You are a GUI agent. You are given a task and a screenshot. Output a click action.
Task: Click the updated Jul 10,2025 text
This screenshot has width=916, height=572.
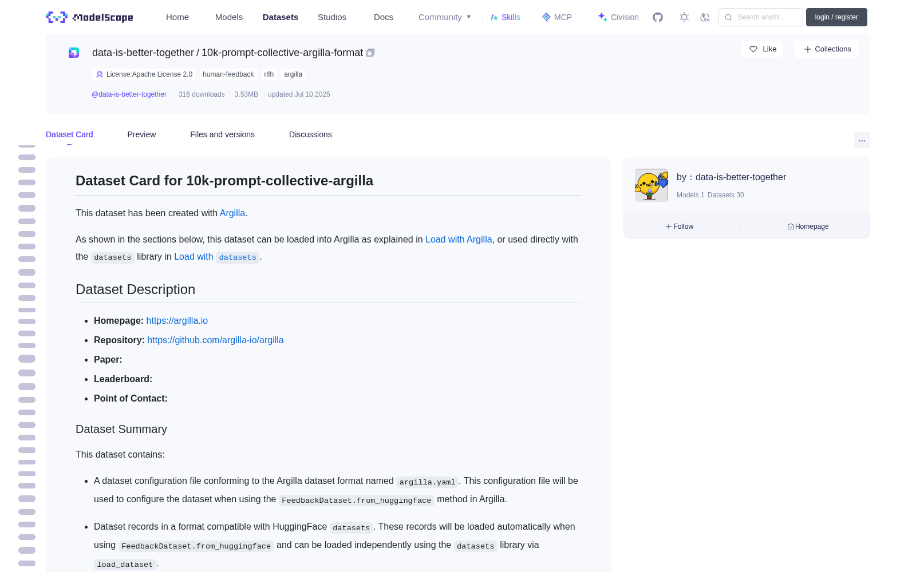click(x=299, y=94)
